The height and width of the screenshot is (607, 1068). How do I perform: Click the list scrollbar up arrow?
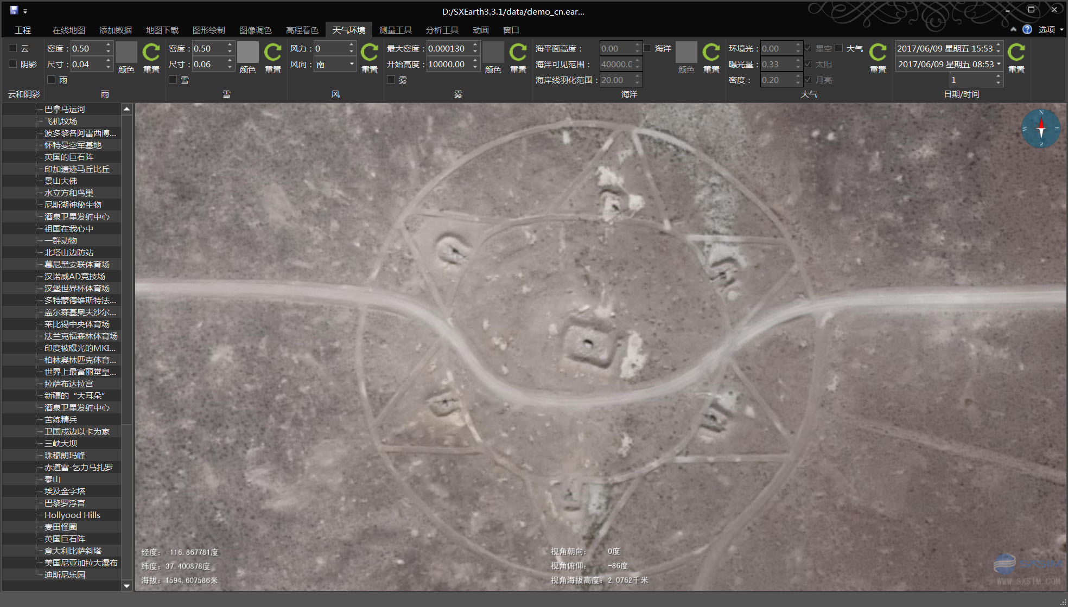point(126,109)
